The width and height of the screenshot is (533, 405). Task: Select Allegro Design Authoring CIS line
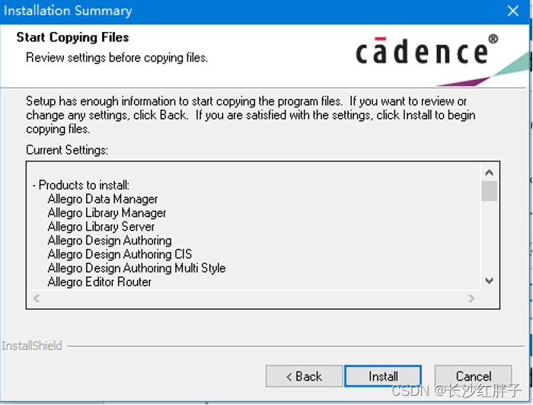click(x=120, y=254)
